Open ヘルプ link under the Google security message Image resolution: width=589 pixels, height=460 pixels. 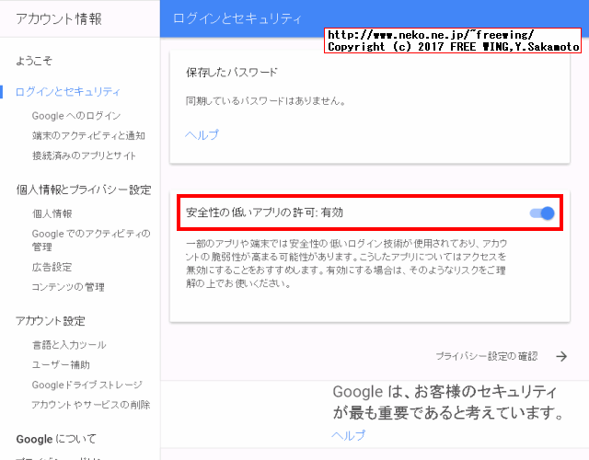[349, 435]
